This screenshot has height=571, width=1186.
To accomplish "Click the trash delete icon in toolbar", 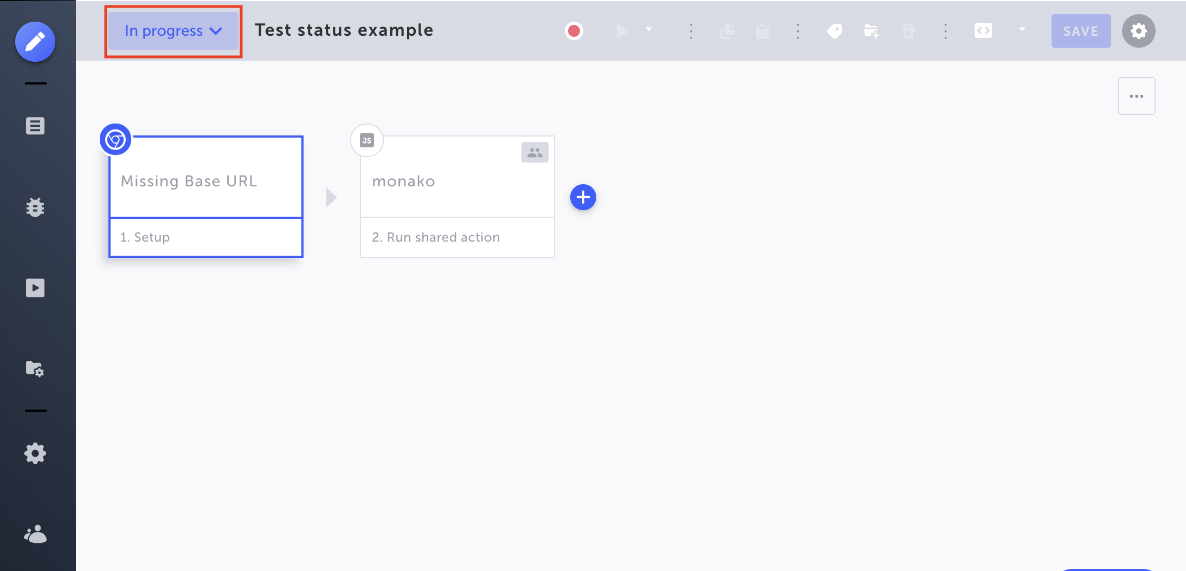I will 908,31.
